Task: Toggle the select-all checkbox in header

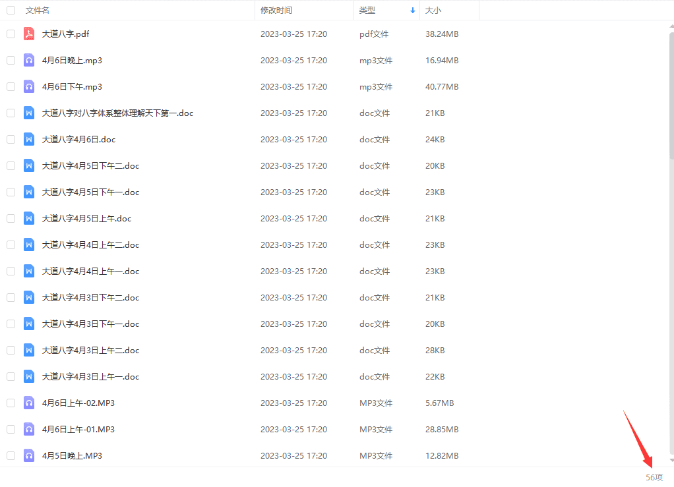Action: (x=11, y=11)
